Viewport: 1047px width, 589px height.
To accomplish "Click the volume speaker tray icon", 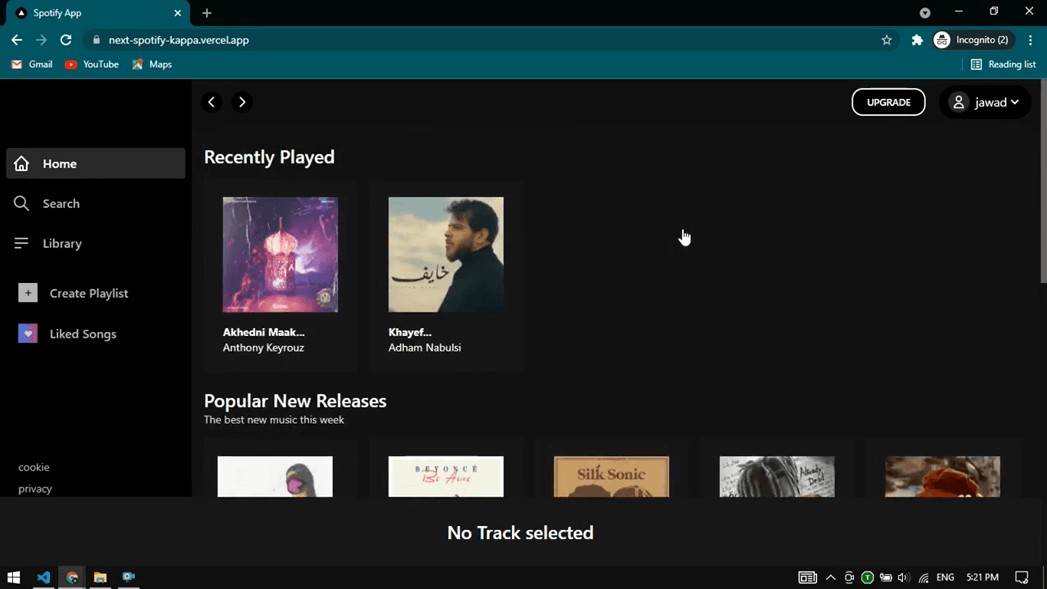I will coord(904,577).
